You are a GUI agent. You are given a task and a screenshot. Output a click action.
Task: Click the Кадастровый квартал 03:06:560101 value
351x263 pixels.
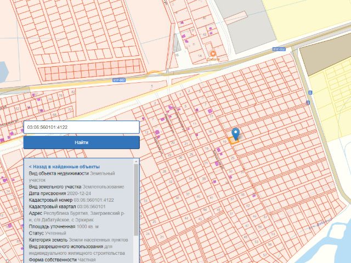coord(91,207)
